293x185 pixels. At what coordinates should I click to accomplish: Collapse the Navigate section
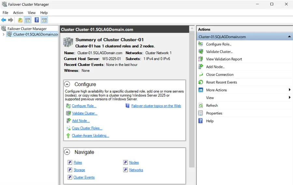coord(67,152)
